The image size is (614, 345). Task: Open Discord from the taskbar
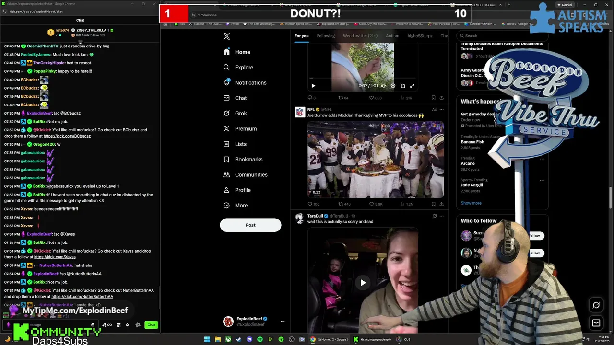pyautogui.click(x=249, y=339)
